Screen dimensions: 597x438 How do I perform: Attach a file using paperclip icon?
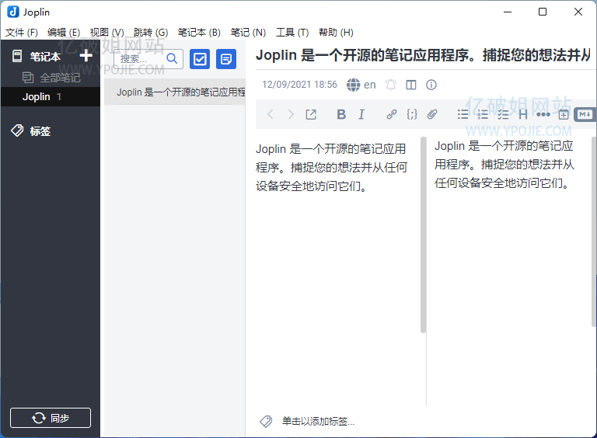433,114
